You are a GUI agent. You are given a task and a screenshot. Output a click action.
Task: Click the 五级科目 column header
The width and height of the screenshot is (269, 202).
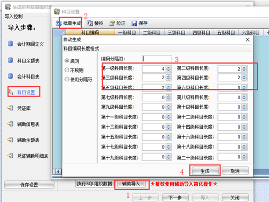pyautogui.click(x=226, y=32)
